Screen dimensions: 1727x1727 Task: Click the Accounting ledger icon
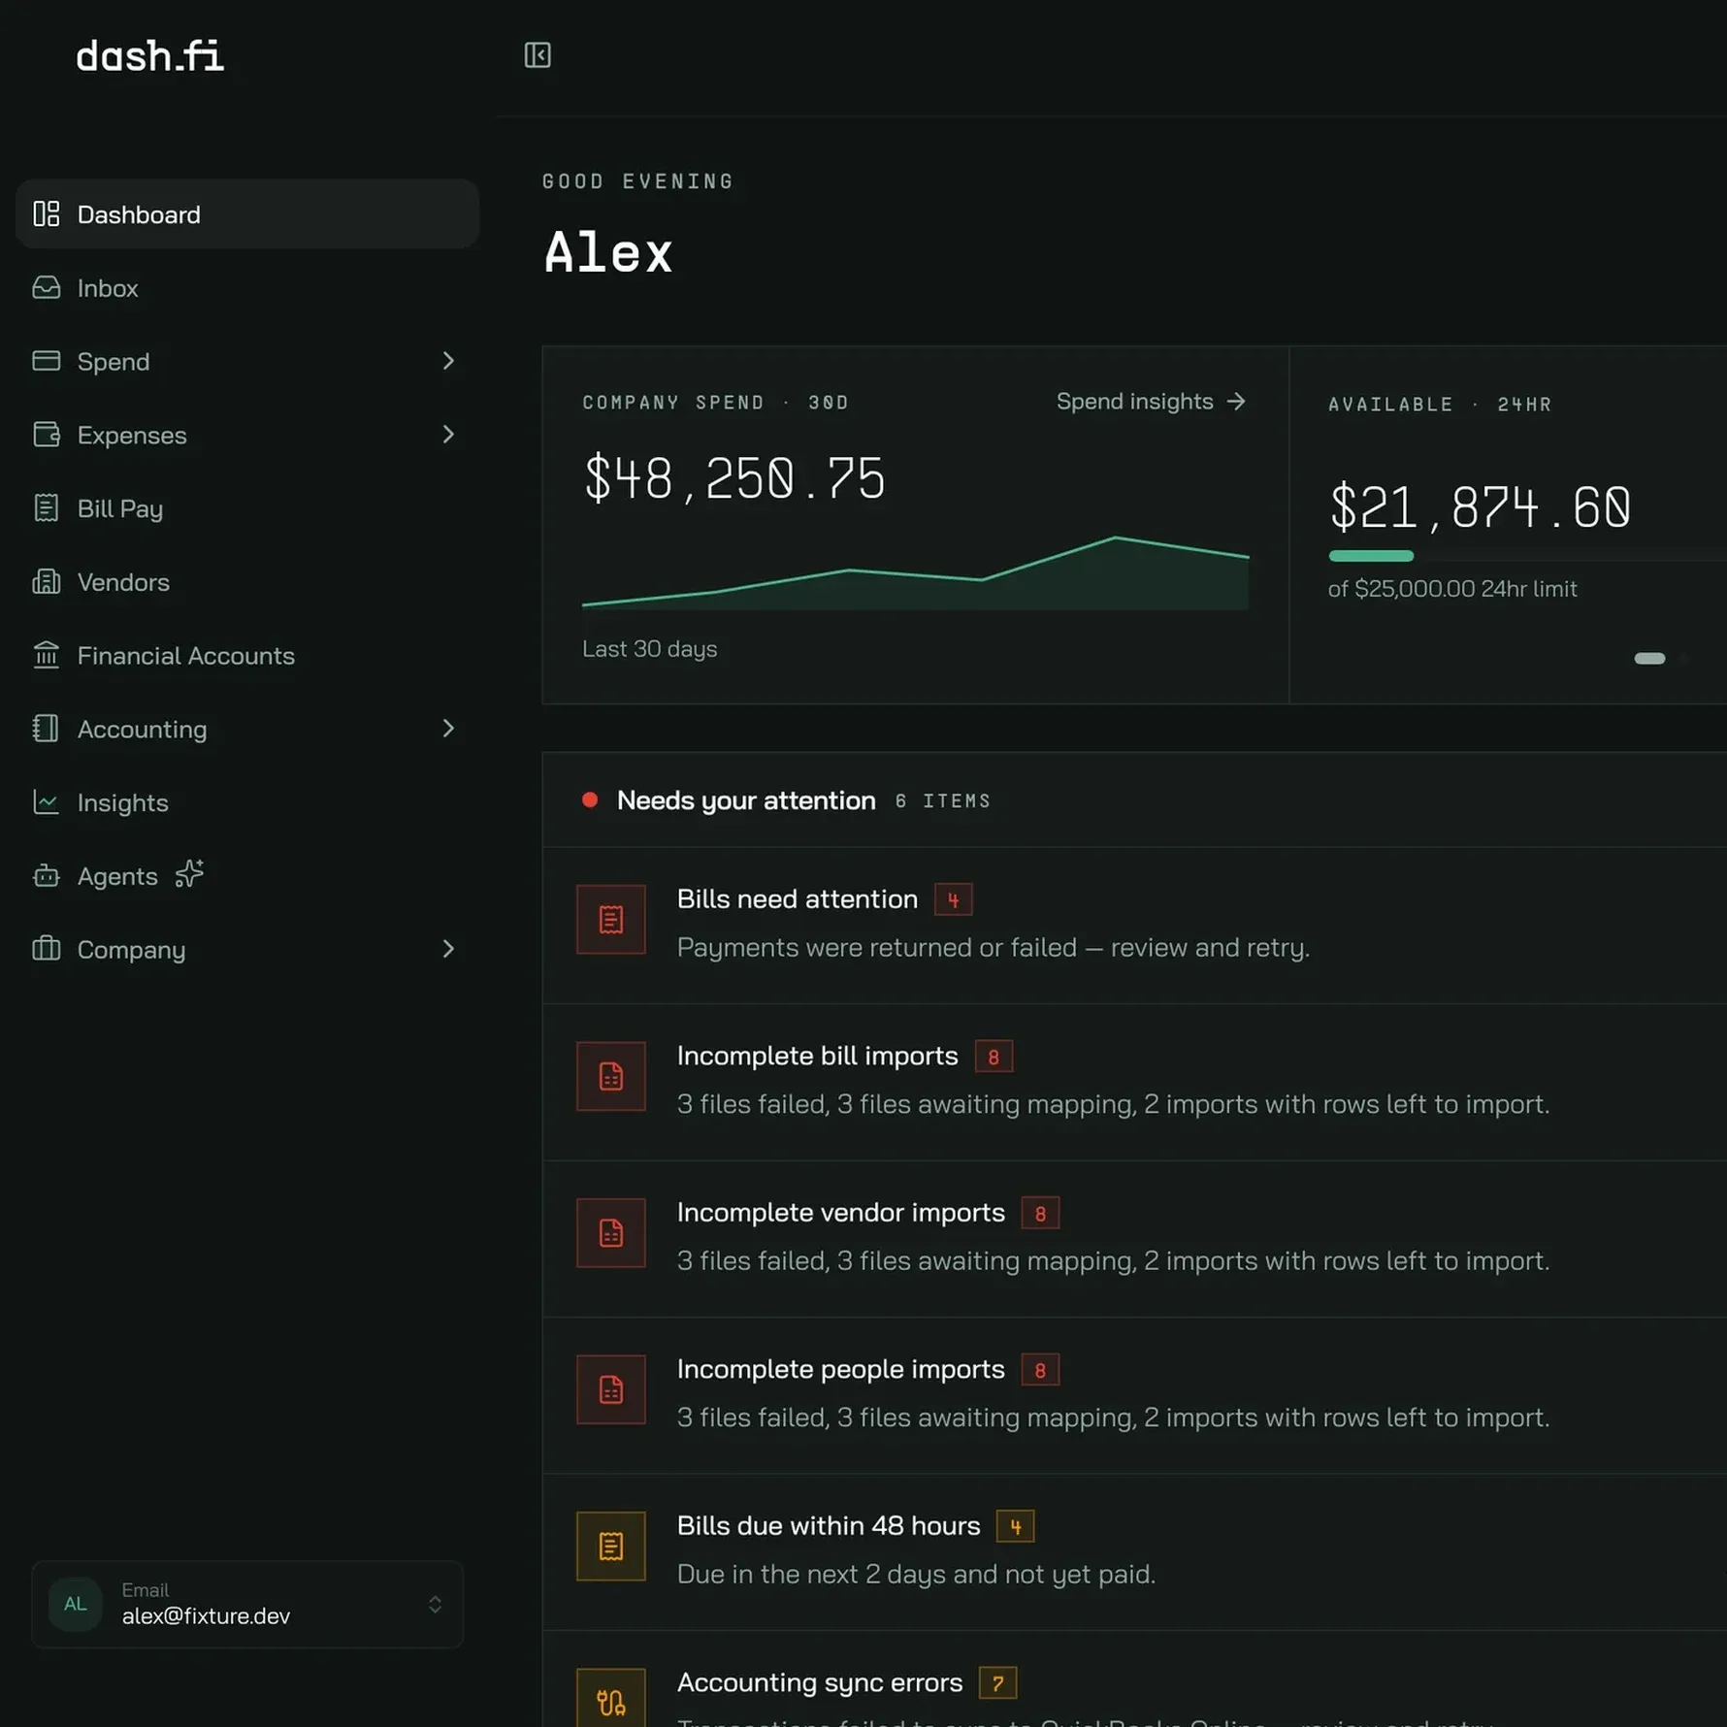pos(46,729)
